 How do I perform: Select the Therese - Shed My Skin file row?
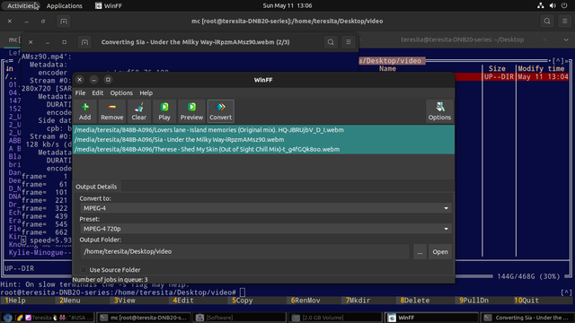tap(263, 149)
